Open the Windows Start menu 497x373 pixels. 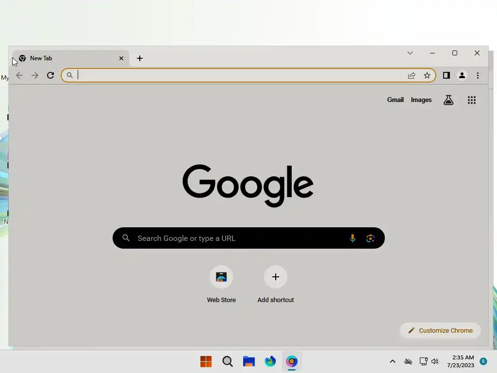point(206,361)
